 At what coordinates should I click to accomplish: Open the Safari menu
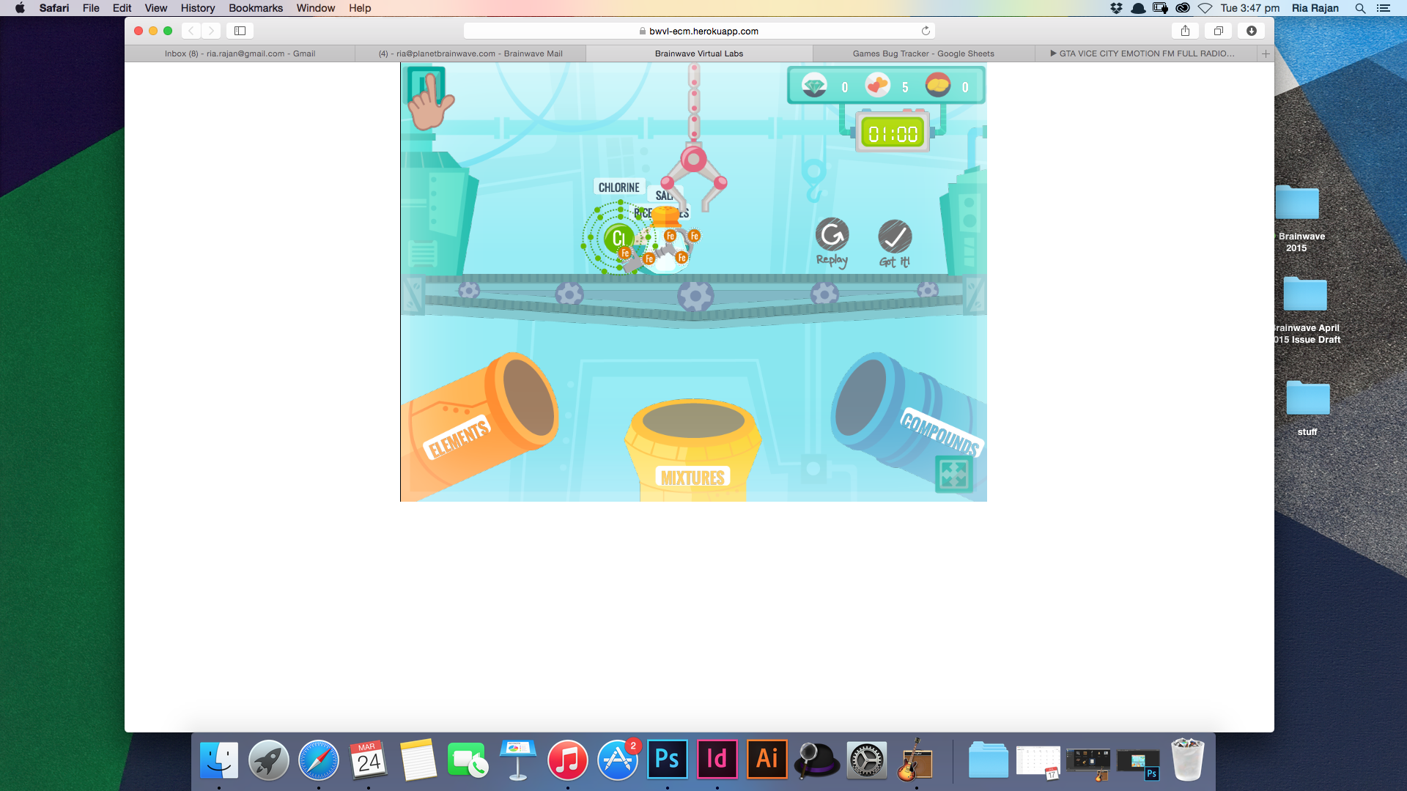54,8
